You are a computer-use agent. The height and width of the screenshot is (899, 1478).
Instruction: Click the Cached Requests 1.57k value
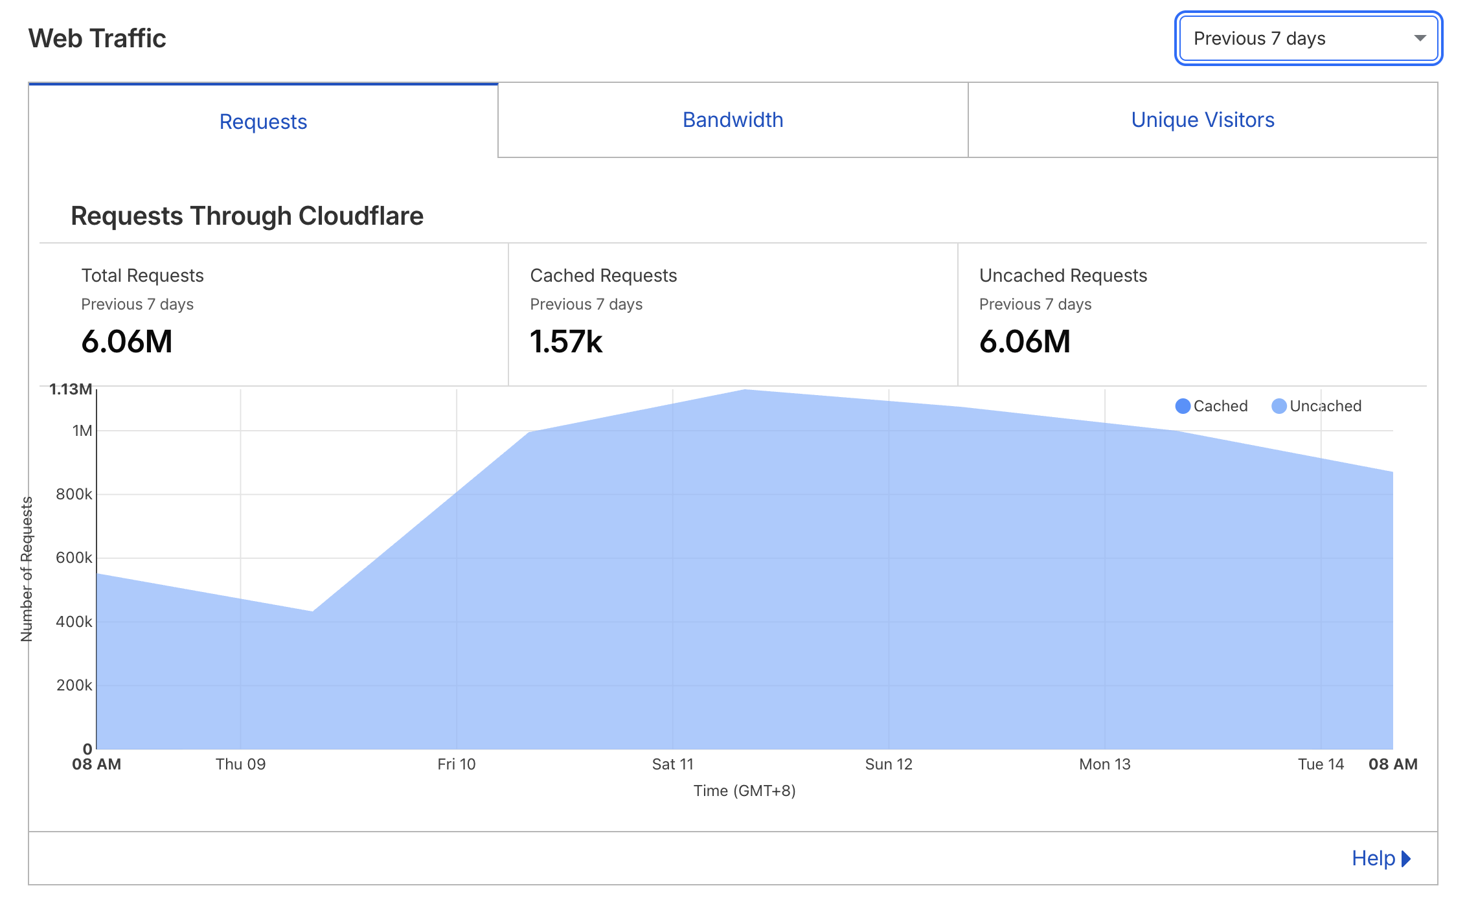566,341
